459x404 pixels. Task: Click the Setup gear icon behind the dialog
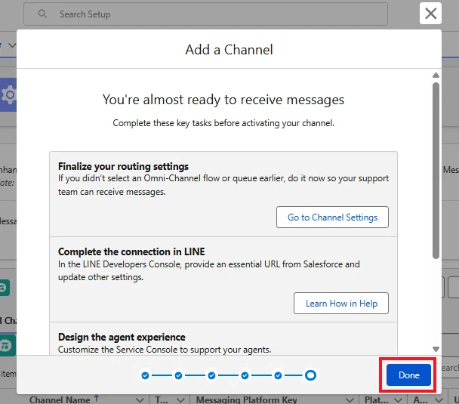point(9,94)
